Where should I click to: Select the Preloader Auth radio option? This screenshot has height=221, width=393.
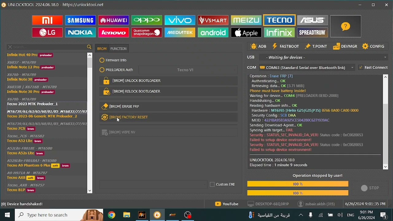[x=116, y=70]
